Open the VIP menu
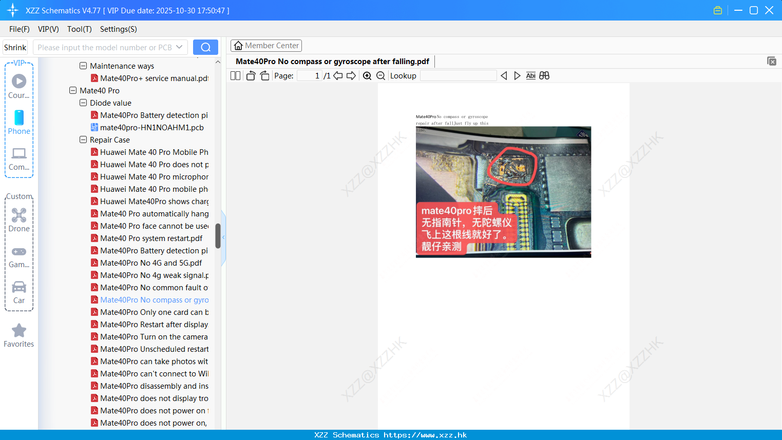782x440 pixels. [x=48, y=29]
